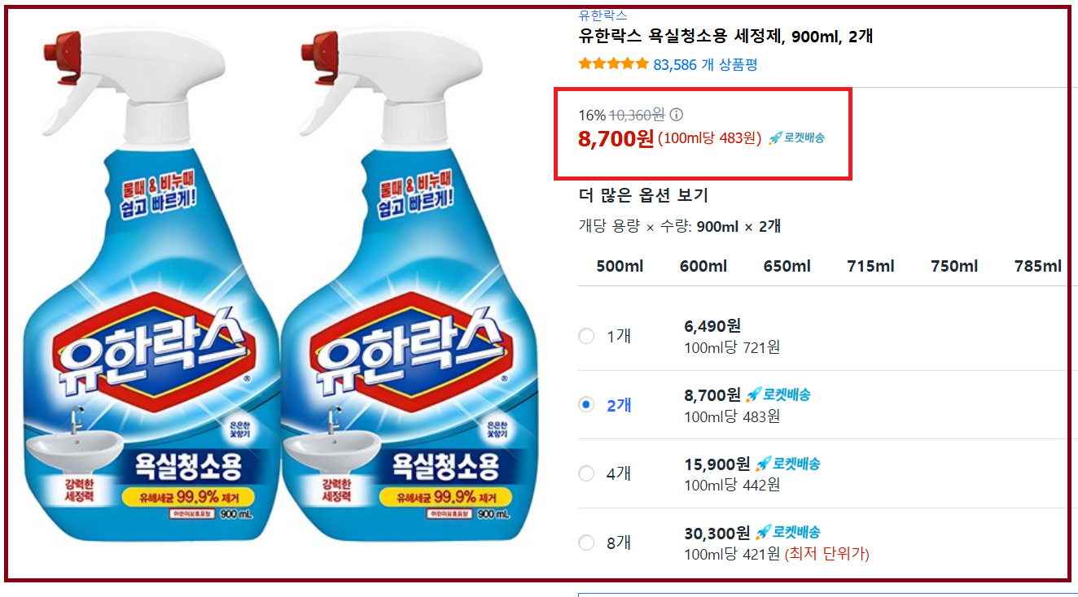Select the 1개 quantity radio button

pyautogui.click(x=586, y=336)
